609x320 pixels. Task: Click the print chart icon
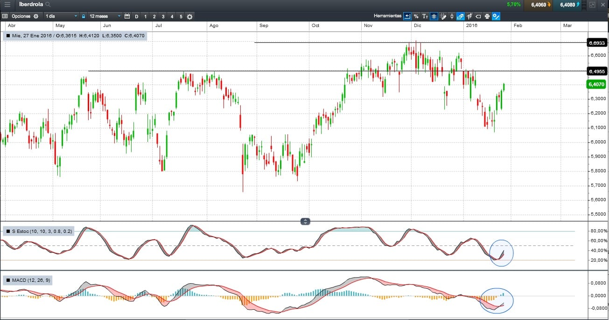coord(487,16)
